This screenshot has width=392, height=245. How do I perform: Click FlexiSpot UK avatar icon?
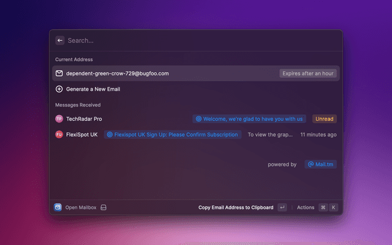(59, 134)
